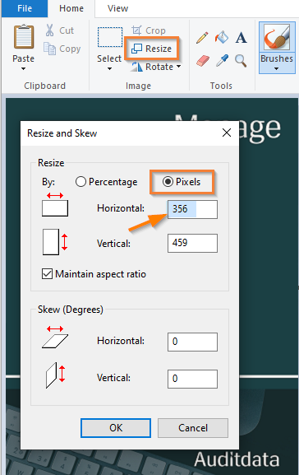
Task: Click the resize Vertical pixels field
Action: coord(192,243)
